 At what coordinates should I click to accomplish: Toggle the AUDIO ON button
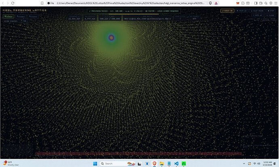[227, 10]
